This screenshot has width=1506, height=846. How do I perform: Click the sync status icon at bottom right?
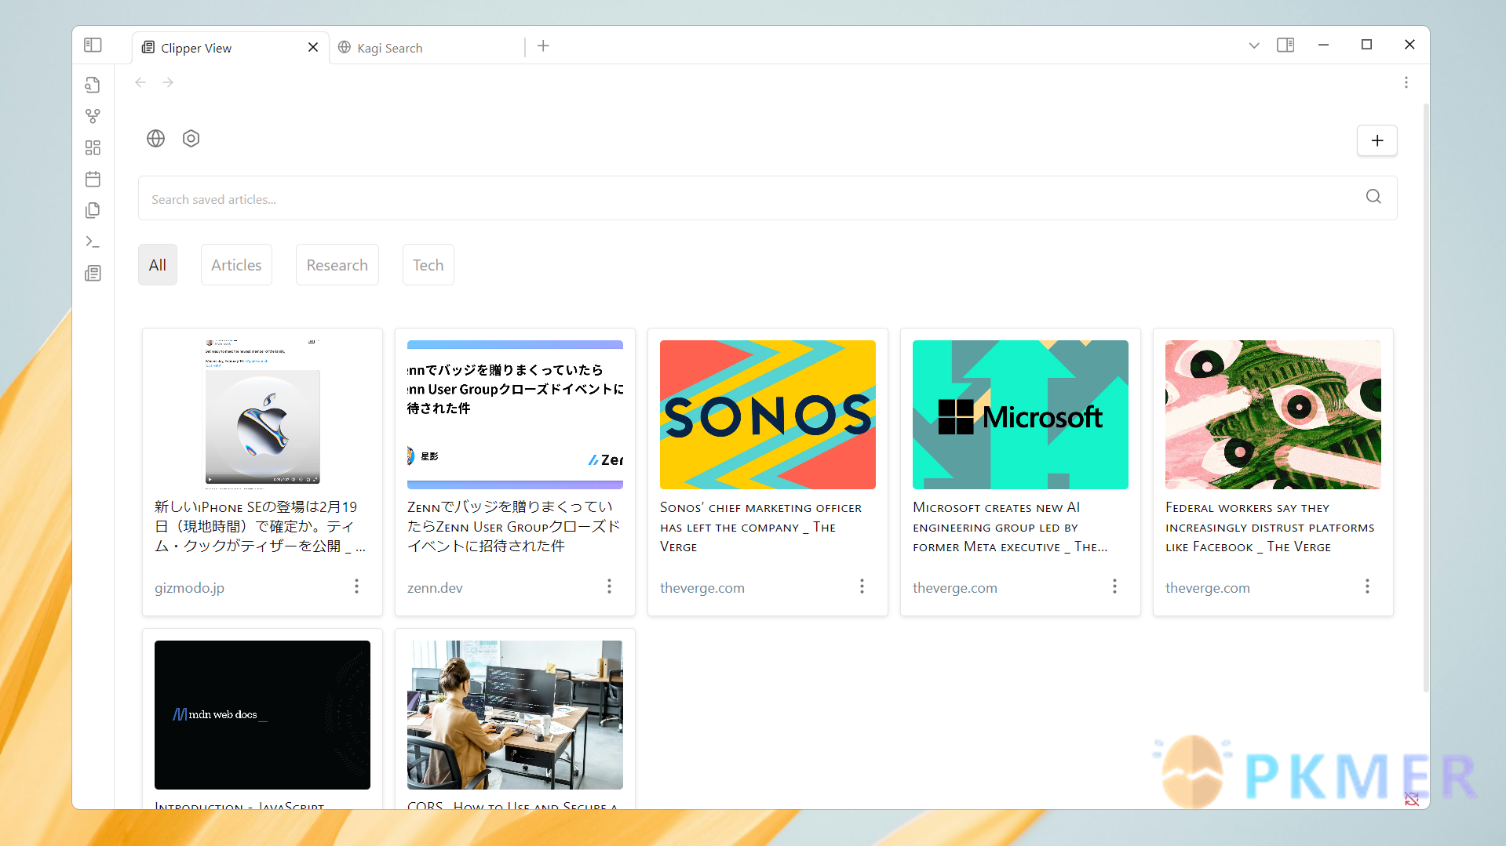pyautogui.click(x=1412, y=799)
